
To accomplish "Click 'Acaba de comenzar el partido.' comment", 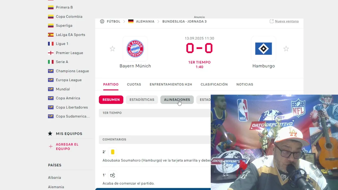I will pos(128,183).
